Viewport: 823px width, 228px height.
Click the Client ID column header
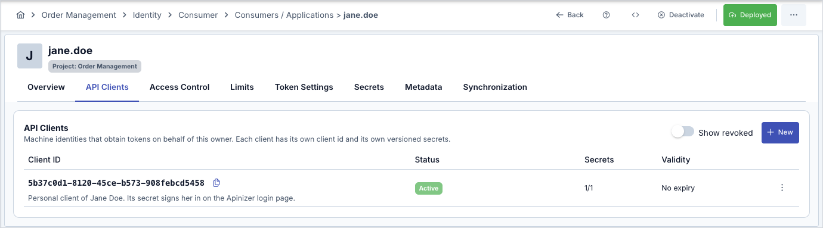(44, 160)
